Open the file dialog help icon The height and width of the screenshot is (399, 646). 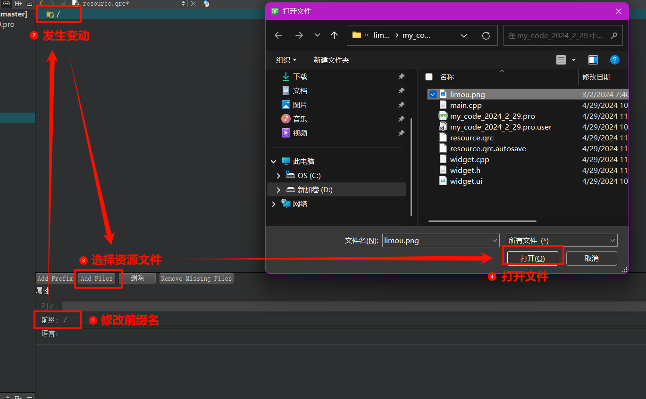tap(614, 60)
